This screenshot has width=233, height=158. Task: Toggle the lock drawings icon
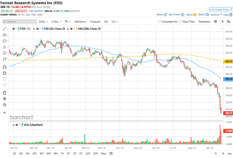coord(4,73)
